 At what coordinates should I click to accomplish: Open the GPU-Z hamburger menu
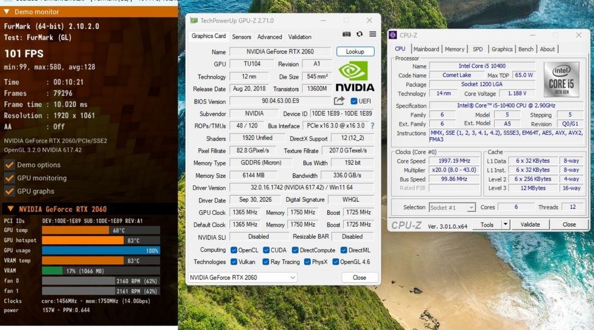pyautogui.click(x=373, y=34)
